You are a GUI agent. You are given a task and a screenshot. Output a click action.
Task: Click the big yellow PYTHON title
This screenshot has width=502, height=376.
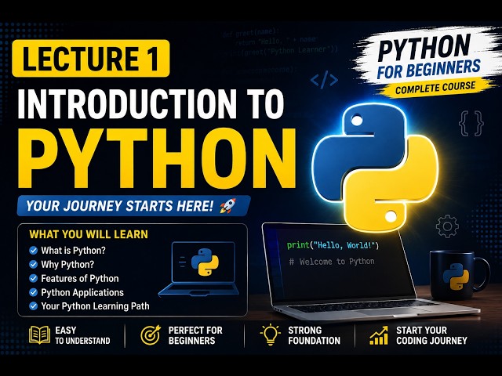[x=157, y=158]
